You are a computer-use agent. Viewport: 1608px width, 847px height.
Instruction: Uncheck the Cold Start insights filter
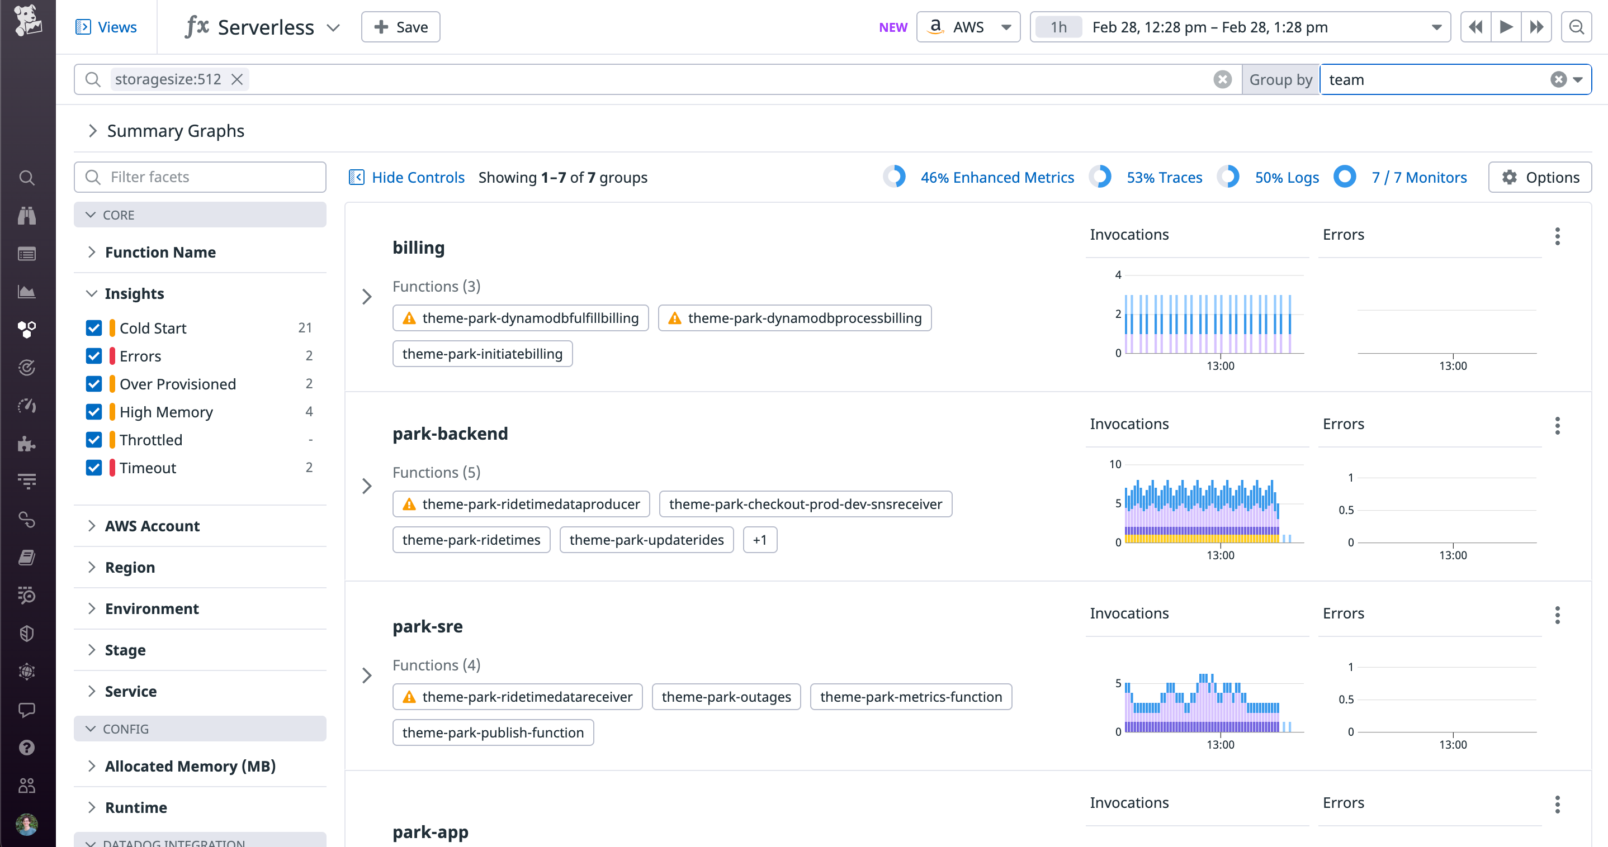pyautogui.click(x=93, y=327)
